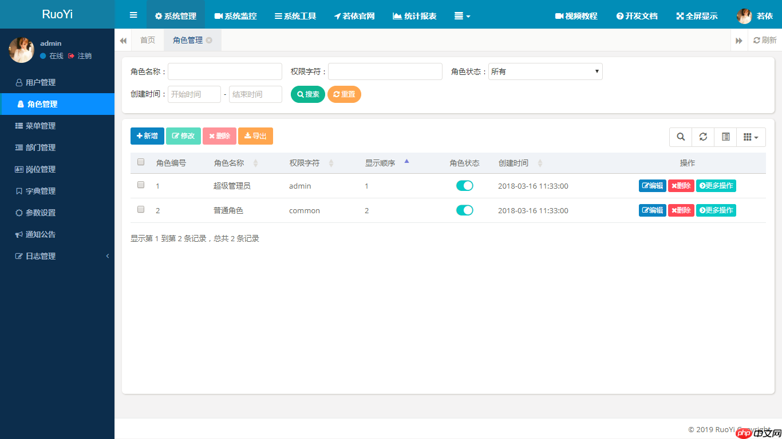Click the left double-arrow tab scroll icon
This screenshot has width=782, height=439.
coord(123,40)
